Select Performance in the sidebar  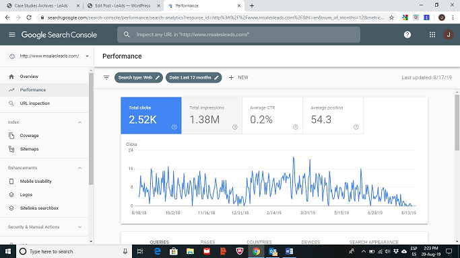(x=44, y=90)
